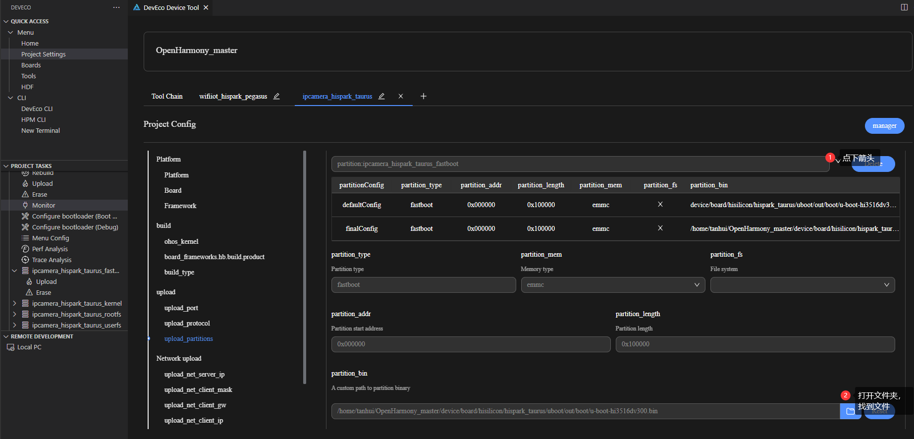
Task: Click the Local PC computer icon
Action: [x=10, y=347]
